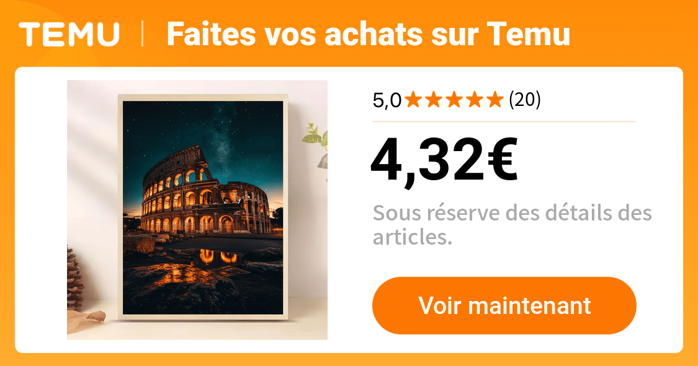Click the Voir maintenant button
The image size is (698, 366).
pos(504,305)
